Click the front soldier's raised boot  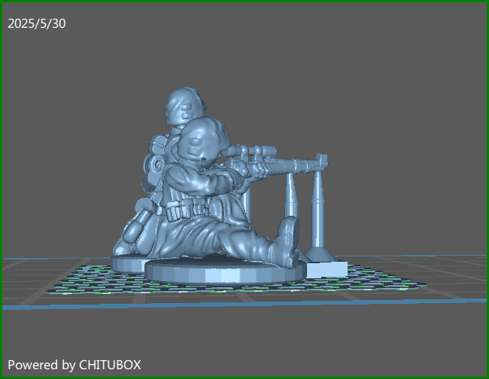coord(287,239)
